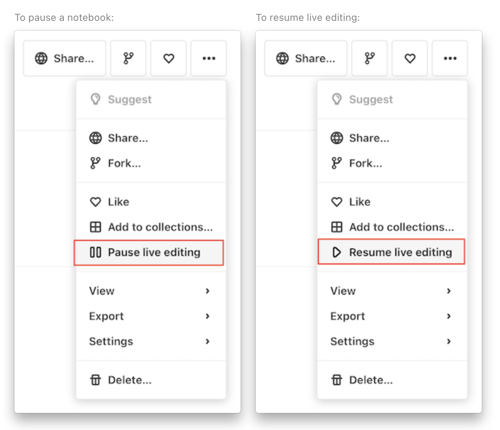Click the Share button in the right toolbar
The height and width of the screenshot is (430, 500).
[305, 58]
